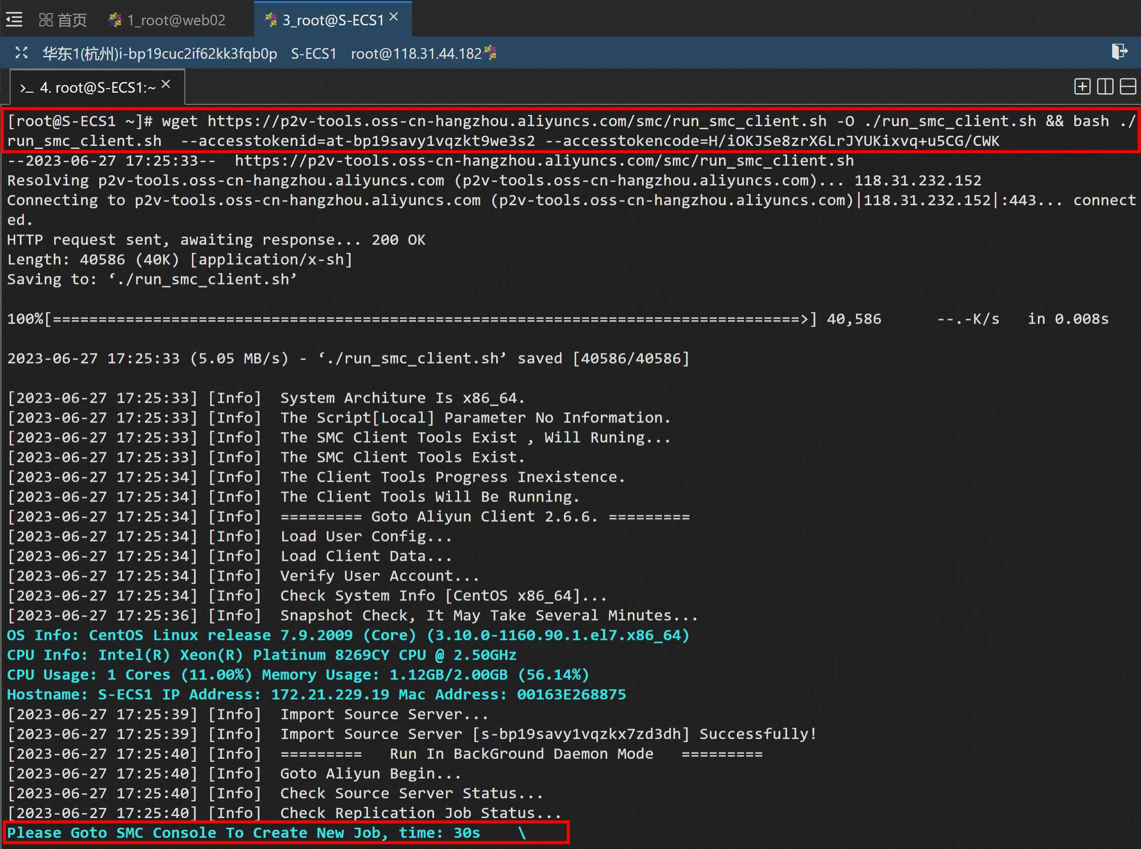Click the S-ECS1 hostname label
The height and width of the screenshot is (849, 1141).
click(x=314, y=54)
